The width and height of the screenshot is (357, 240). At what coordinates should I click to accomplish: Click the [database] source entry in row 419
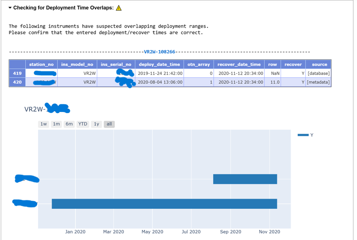point(318,73)
